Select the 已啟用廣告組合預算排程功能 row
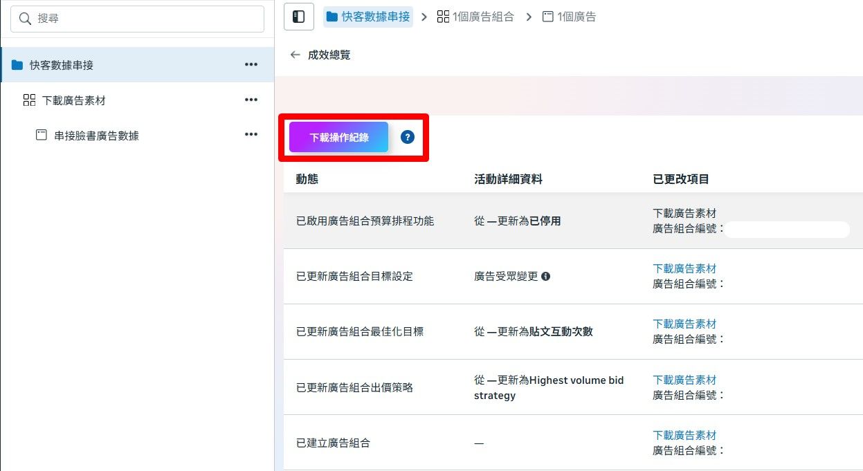 573,221
